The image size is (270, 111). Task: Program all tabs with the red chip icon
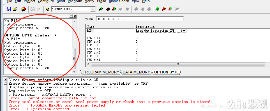tap(164, 9)
